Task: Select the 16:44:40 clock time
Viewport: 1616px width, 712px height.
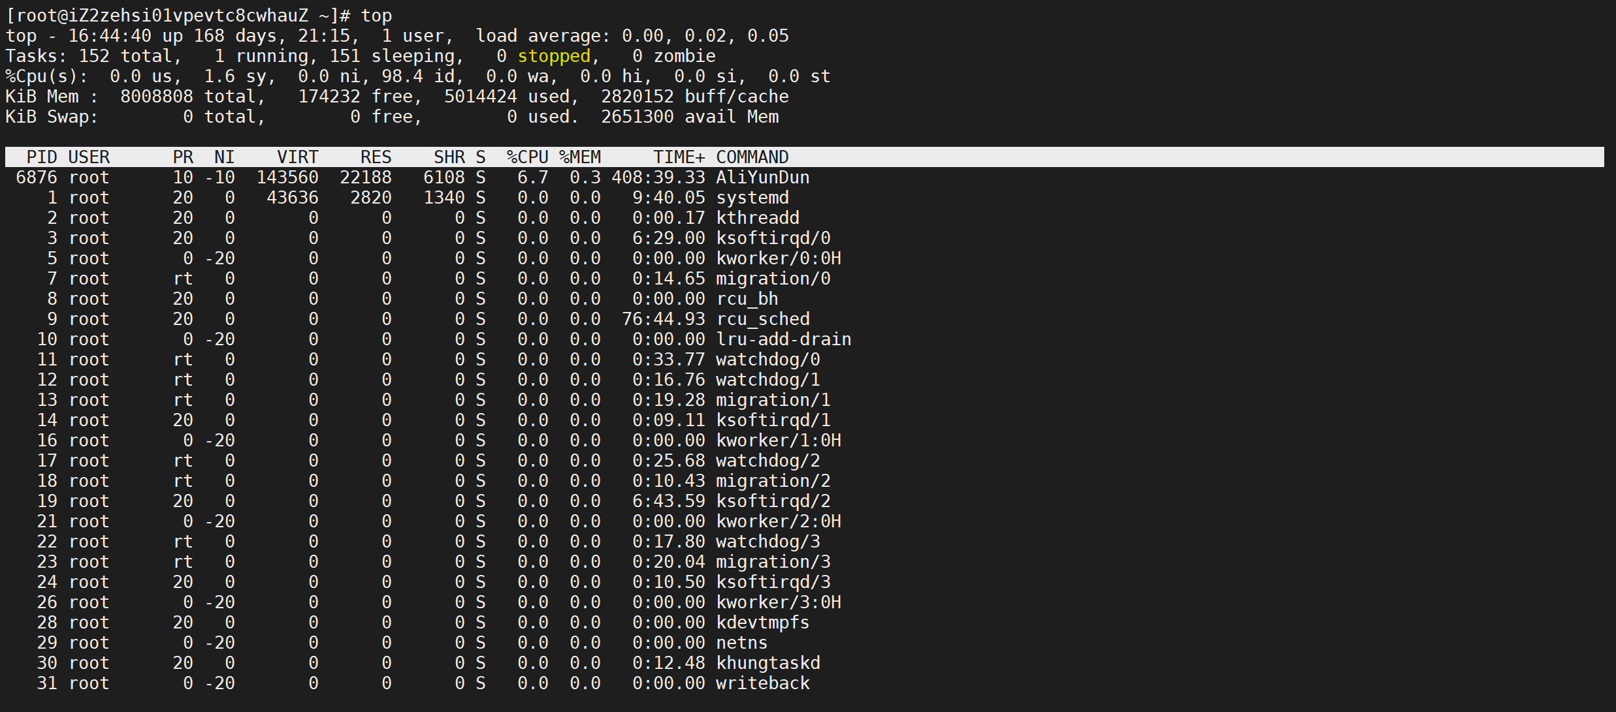Action: [110, 36]
